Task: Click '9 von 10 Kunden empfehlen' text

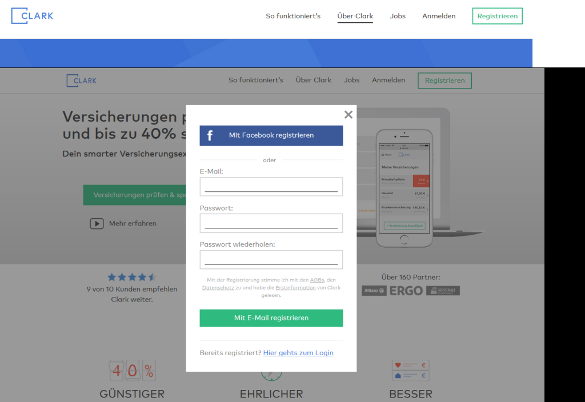Action: [132, 289]
